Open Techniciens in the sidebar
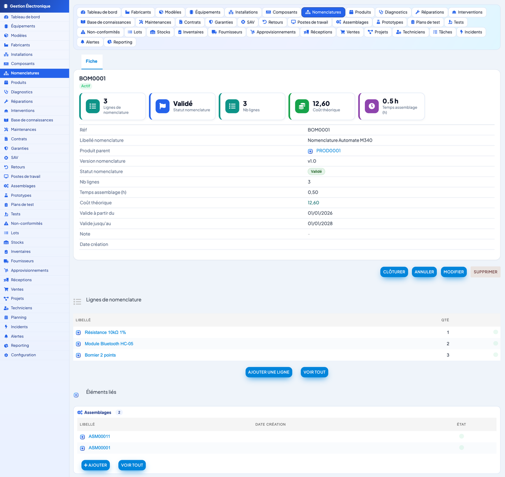Viewport: 505px width, 477px height. coord(21,308)
